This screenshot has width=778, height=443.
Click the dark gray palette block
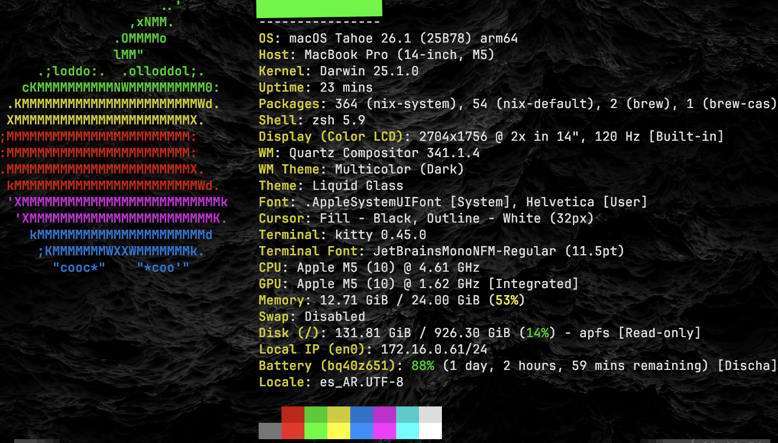270,431
